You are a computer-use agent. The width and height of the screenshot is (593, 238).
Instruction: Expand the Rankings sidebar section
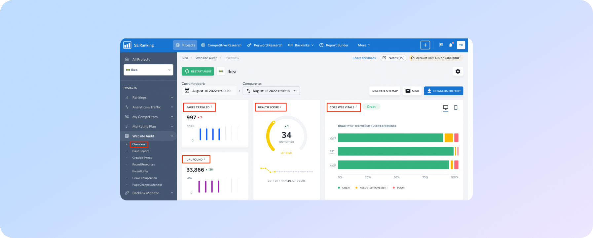click(x=149, y=98)
